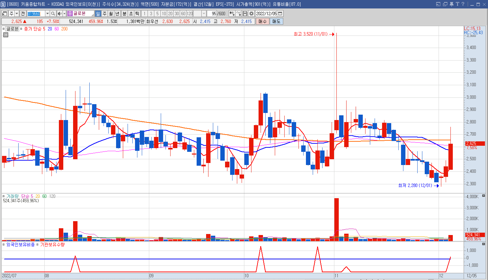Open the empty interval combo box

coord(200,14)
